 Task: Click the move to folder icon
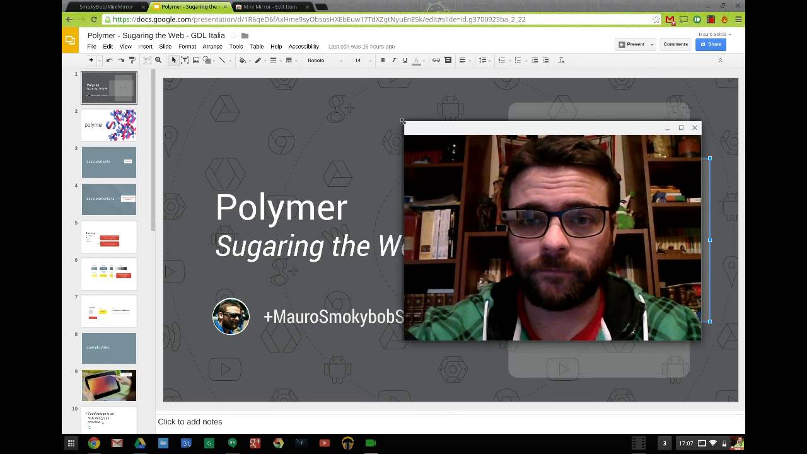point(245,35)
